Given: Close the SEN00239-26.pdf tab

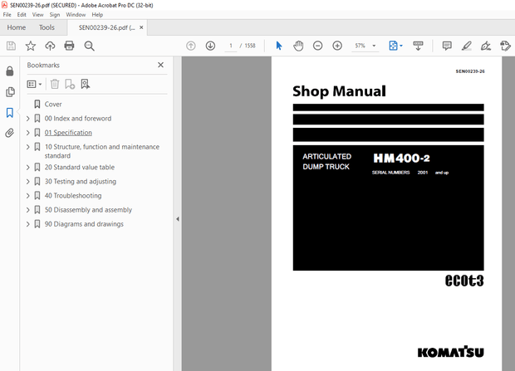Looking at the screenshot, I should (x=141, y=27).
